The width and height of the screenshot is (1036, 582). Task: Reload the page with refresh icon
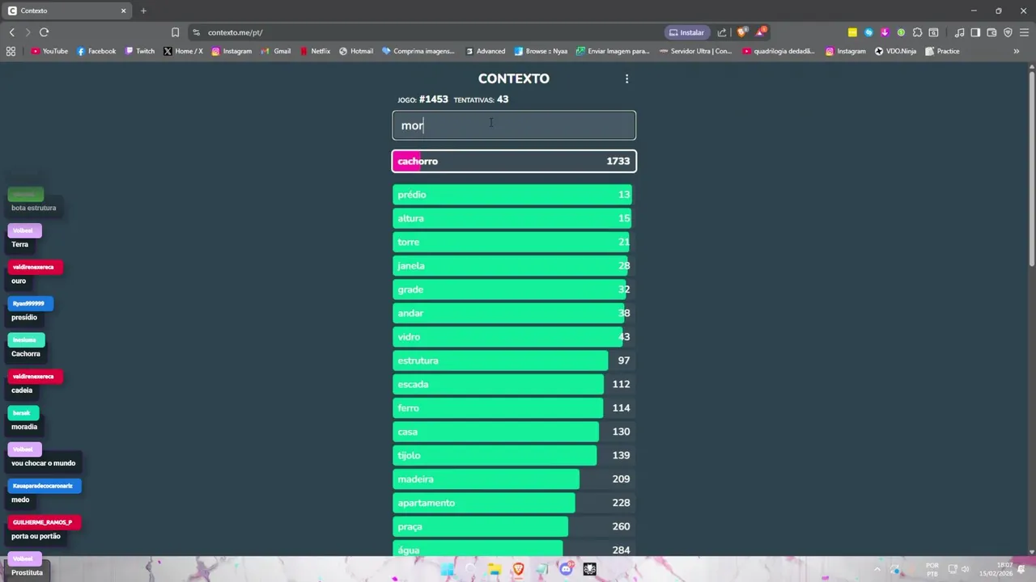pyautogui.click(x=44, y=32)
